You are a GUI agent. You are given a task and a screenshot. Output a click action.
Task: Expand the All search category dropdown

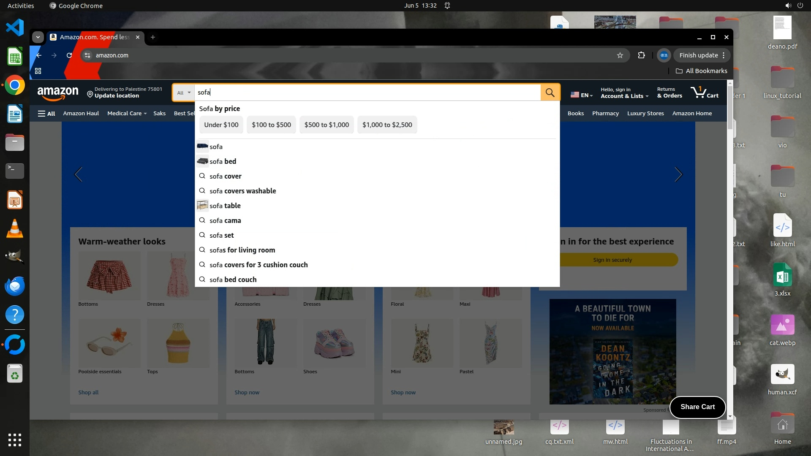pos(184,92)
